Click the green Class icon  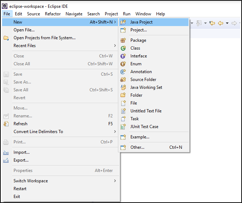click(123, 48)
